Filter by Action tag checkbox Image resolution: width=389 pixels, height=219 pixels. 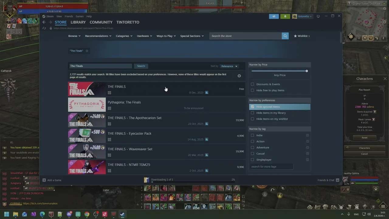pyautogui.click(x=252, y=141)
